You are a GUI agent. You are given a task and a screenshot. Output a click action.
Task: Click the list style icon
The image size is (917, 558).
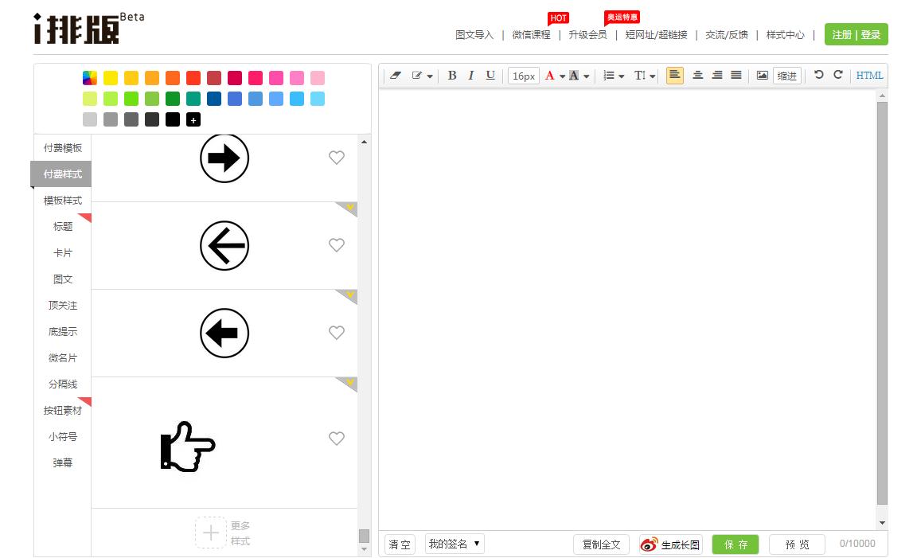pos(609,76)
